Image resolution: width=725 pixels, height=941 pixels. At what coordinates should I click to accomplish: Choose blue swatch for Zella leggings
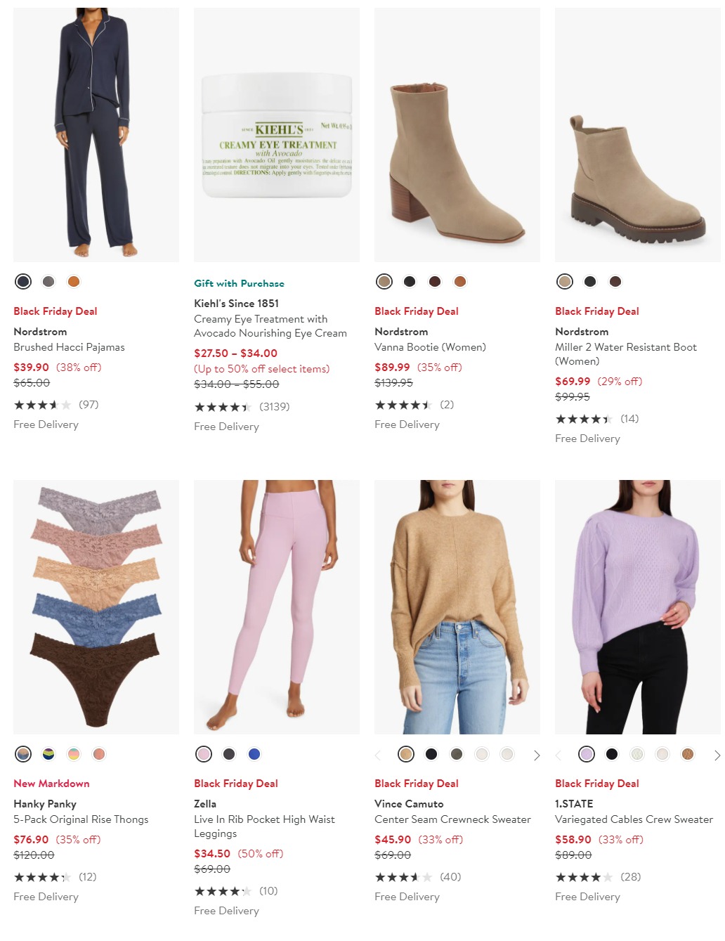click(x=254, y=754)
